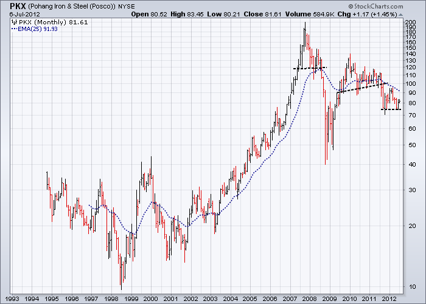Click the Pohang Iron & Steel (Posco) name
The width and height of the screenshot is (426, 304).
72,6
